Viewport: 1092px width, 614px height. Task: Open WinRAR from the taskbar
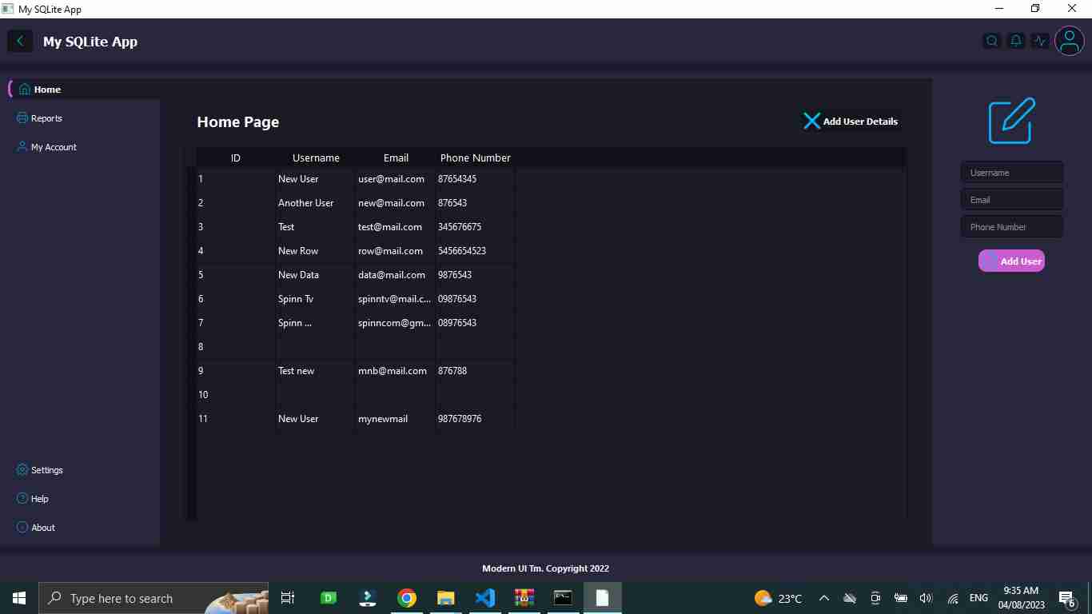(524, 598)
